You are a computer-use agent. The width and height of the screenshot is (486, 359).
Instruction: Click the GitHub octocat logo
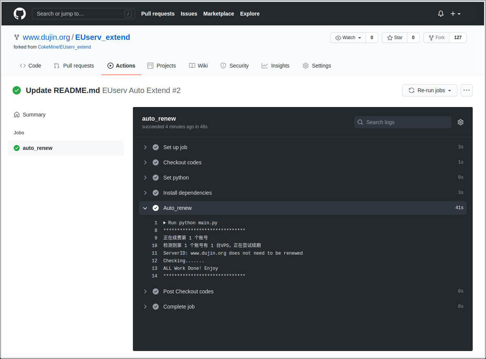[19, 13]
